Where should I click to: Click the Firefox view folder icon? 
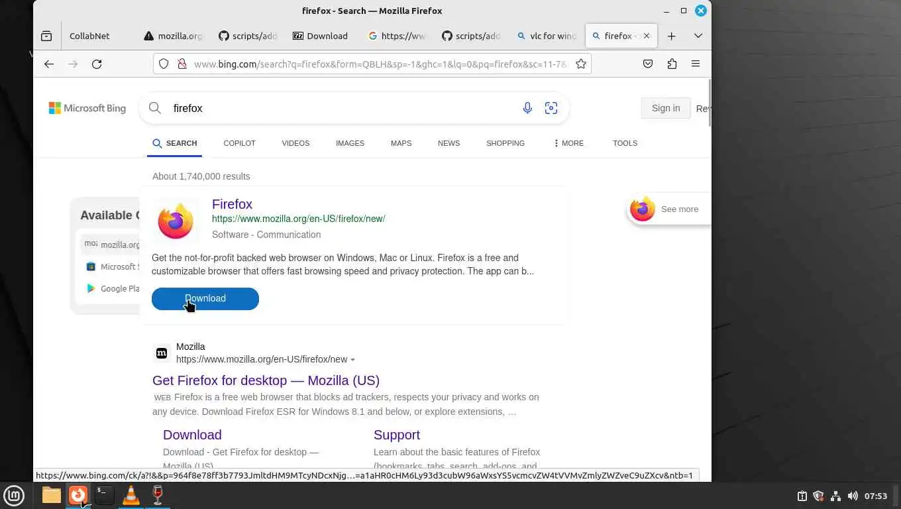[x=46, y=36]
